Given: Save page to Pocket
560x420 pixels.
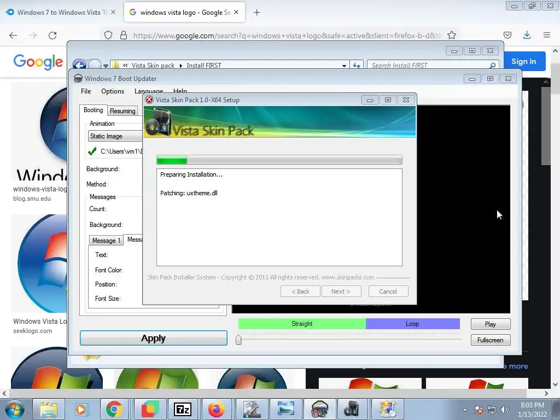Looking at the screenshot, I should [507, 35].
